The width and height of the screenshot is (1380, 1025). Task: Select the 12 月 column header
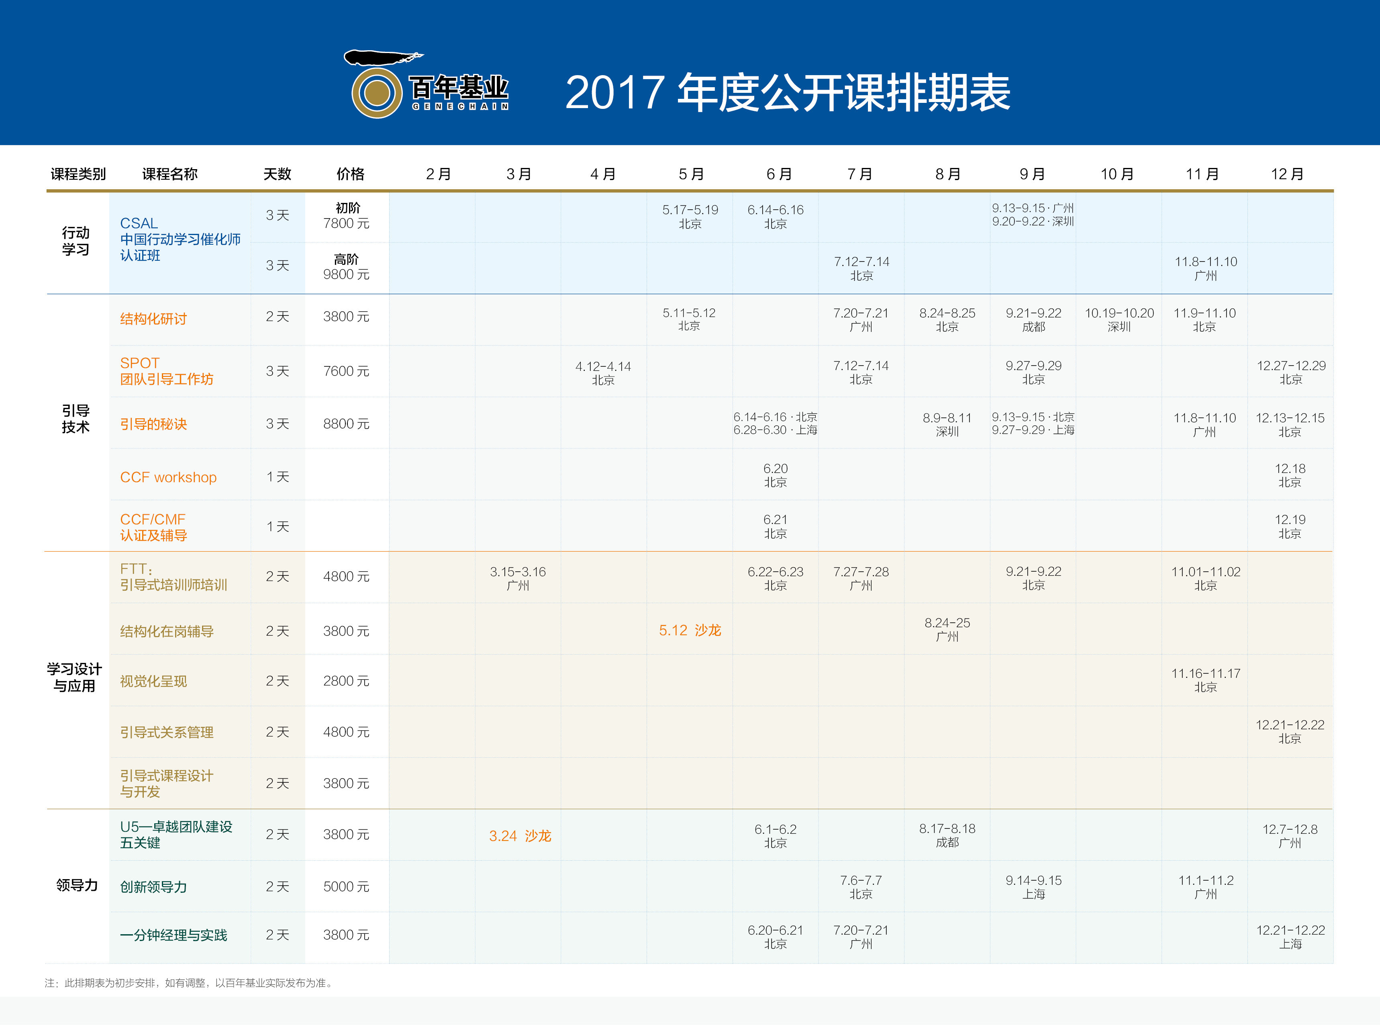point(1288,174)
